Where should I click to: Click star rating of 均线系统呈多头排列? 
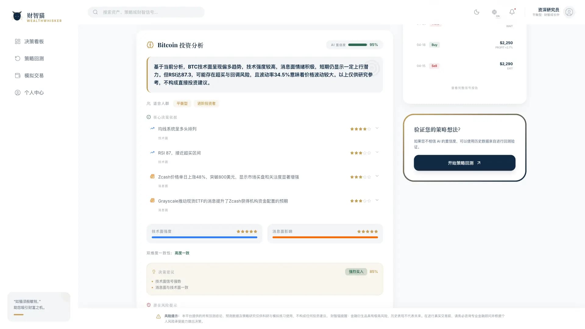tap(360, 129)
